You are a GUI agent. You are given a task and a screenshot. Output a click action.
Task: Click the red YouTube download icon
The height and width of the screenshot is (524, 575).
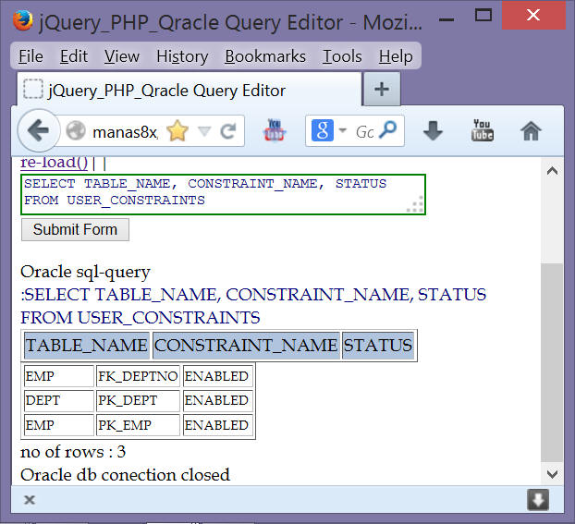click(274, 130)
